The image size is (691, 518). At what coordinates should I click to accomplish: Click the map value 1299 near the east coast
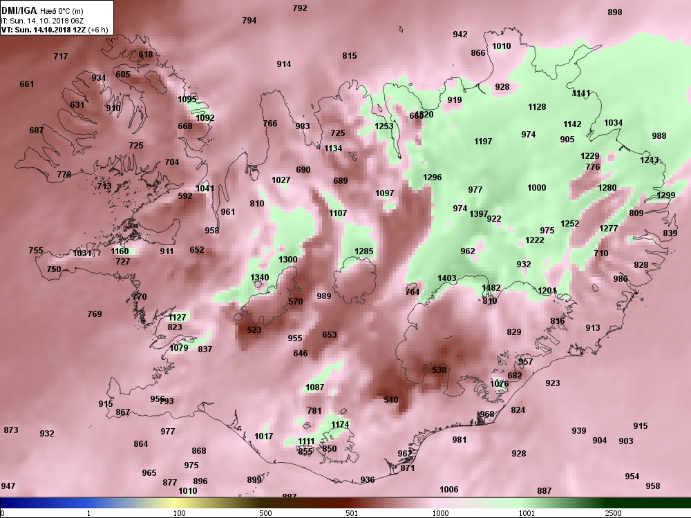(x=666, y=195)
